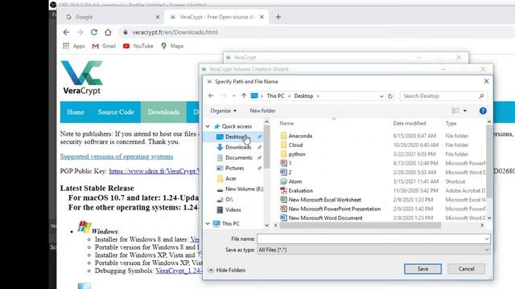Open the Organize dropdown menu
Viewport: 515px width, 289px height.
click(x=224, y=111)
